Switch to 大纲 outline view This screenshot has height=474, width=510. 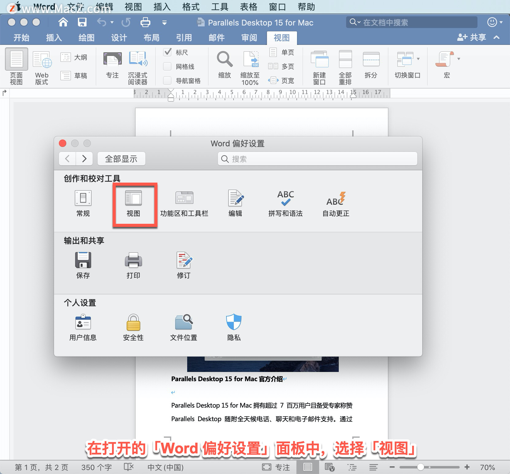(x=74, y=57)
